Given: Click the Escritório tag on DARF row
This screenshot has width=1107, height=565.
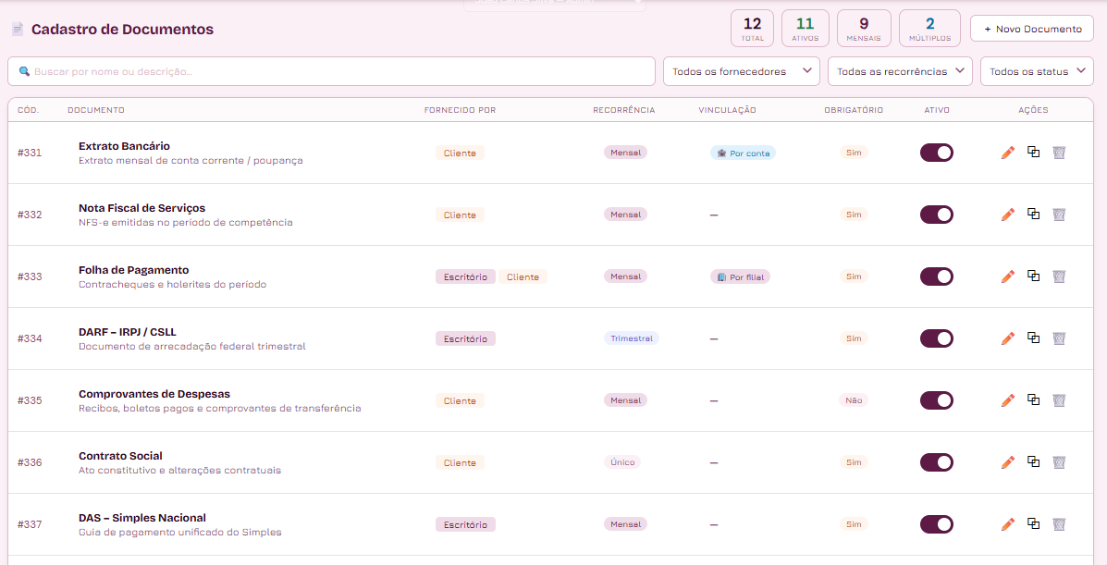Looking at the screenshot, I should tap(465, 339).
